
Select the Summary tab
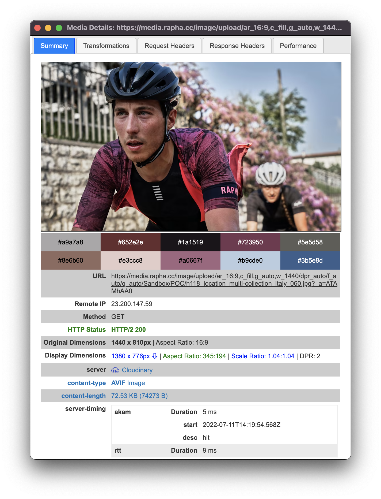tap(54, 46)
